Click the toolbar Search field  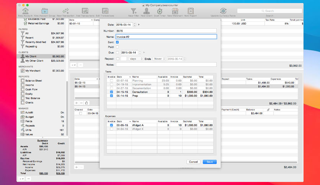[269, 11]
